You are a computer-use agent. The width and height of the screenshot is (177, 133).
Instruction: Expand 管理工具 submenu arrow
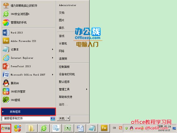(86, 89)
